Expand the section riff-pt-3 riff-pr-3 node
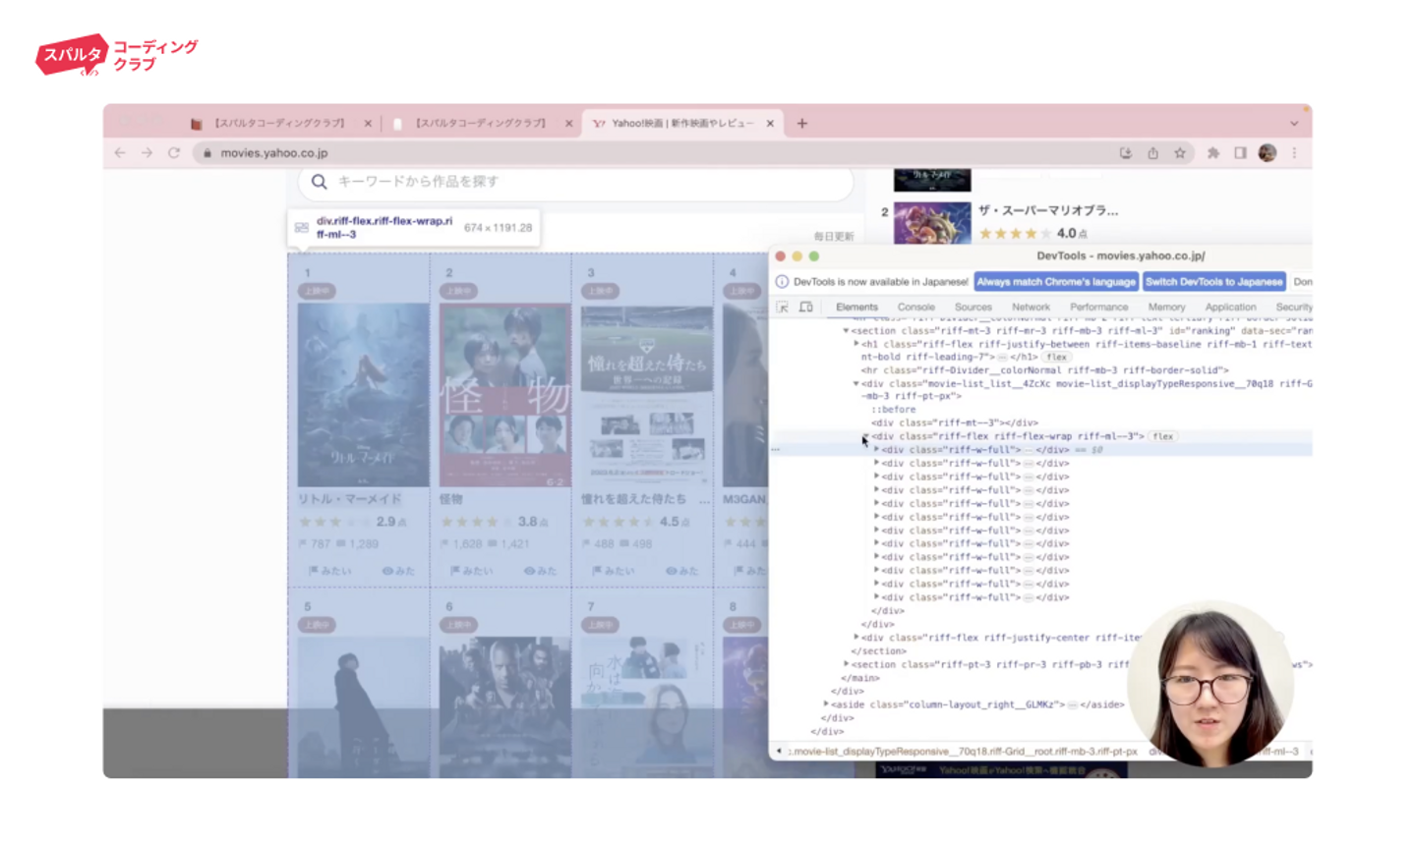Screen dimensions: 1416x842 [x=846, y=664]
